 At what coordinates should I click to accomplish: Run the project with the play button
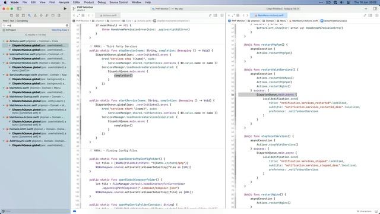65,8
